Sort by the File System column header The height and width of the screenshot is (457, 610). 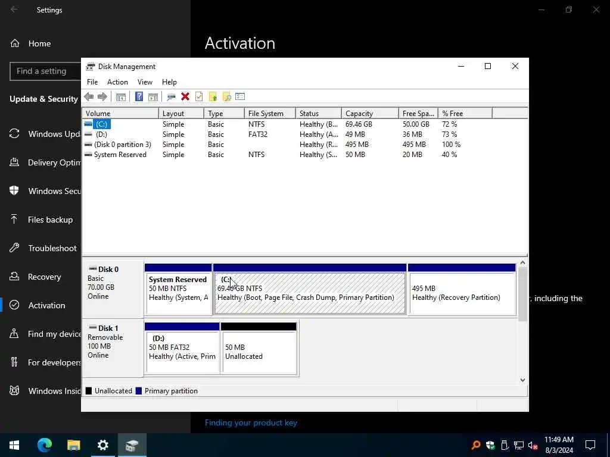coord(270,114)
